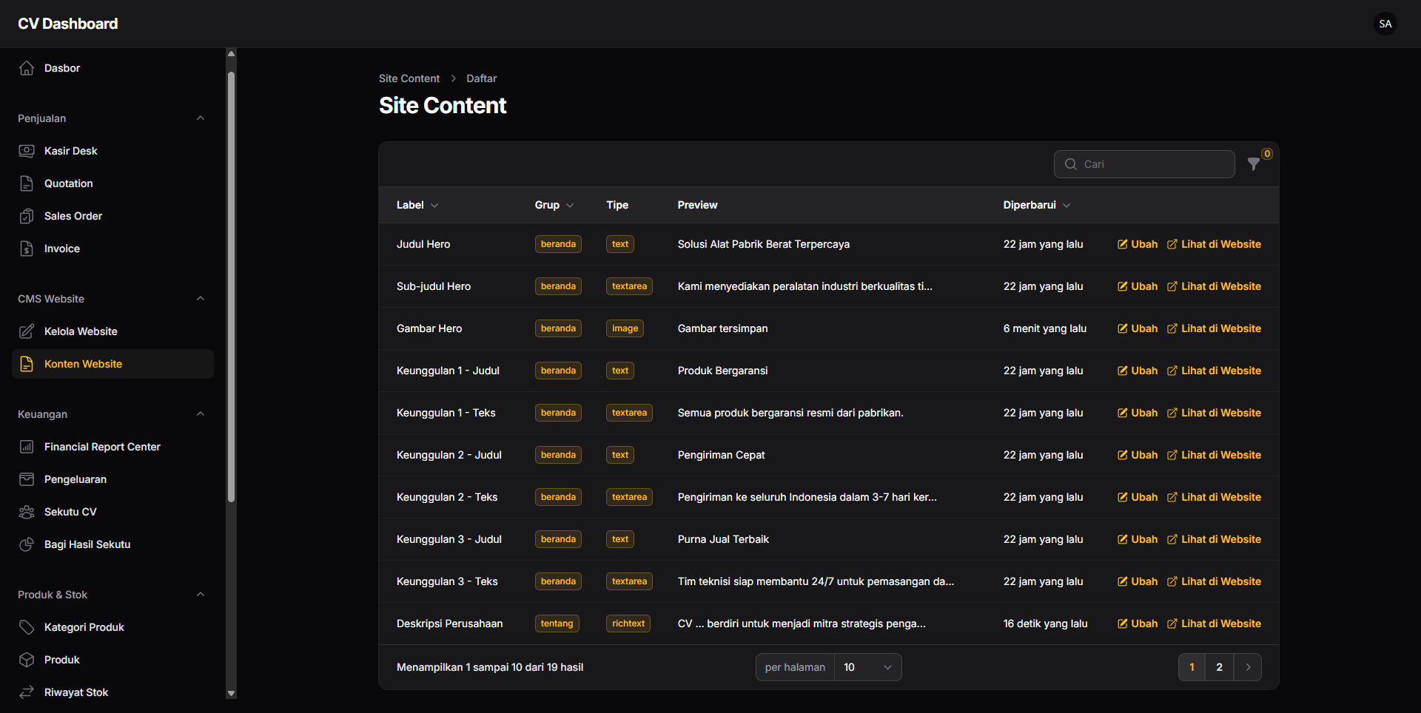Viewport: 1421px width, 713px height.
Task: Click the Financial Report Center chart icon
Action: click(27, 447)
